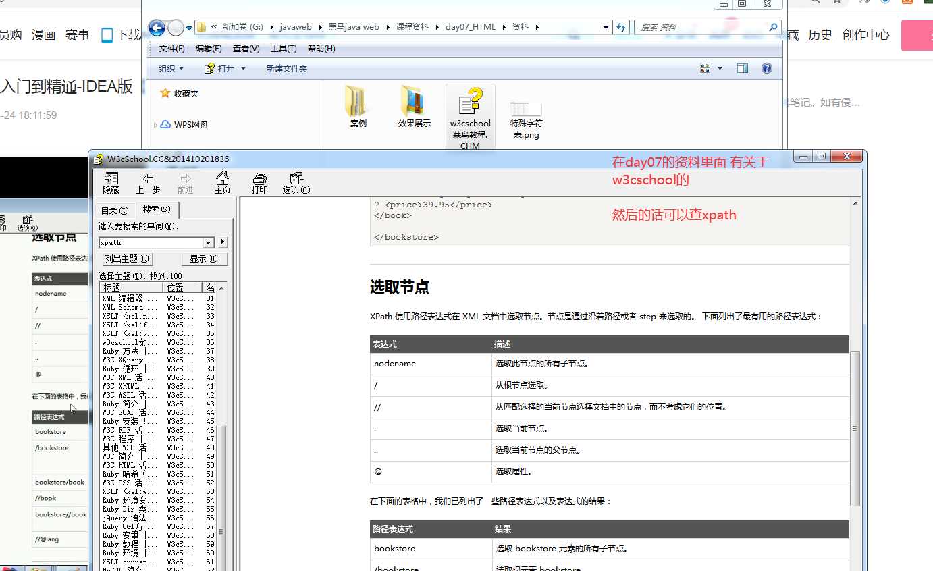Select topic row 'W3C XQuery' numbered 38
The height and width of the screenshot is (571, 933).
(158, 360)
